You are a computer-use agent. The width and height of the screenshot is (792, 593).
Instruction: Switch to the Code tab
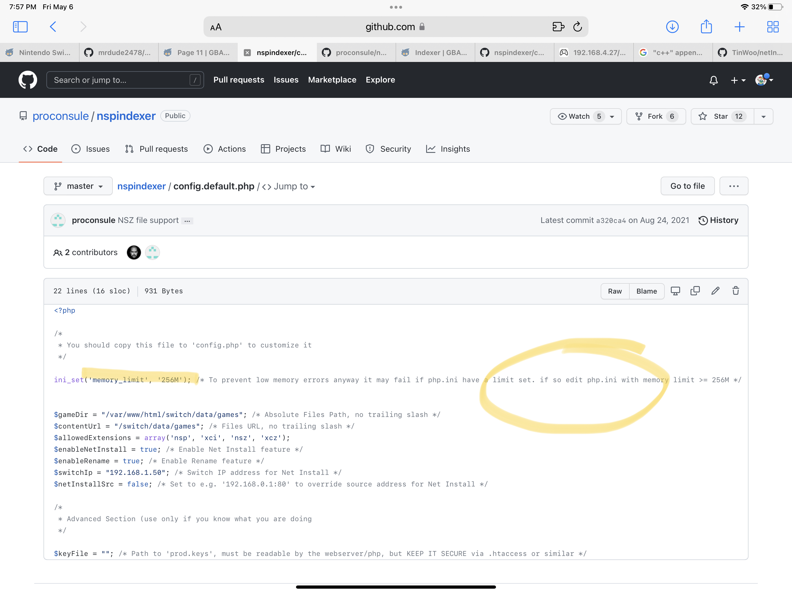point(41,149)
